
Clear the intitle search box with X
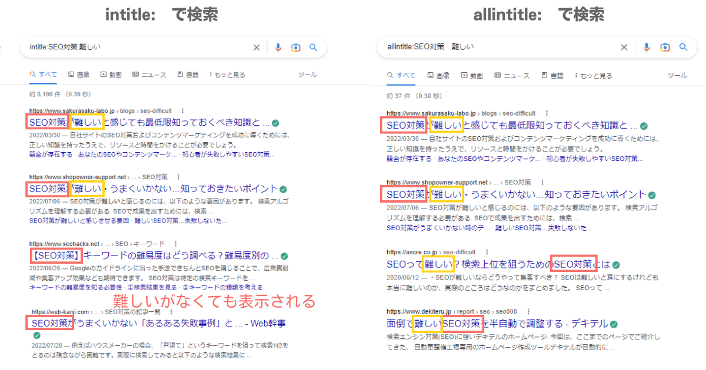[257, 48]
